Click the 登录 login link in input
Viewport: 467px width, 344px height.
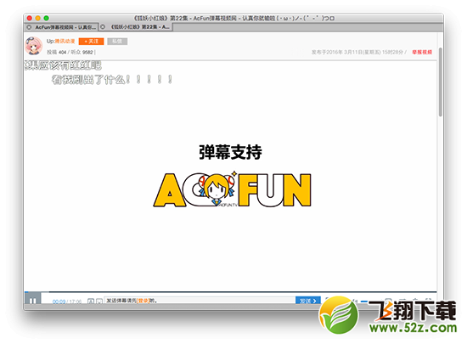(x=143, y=301)
